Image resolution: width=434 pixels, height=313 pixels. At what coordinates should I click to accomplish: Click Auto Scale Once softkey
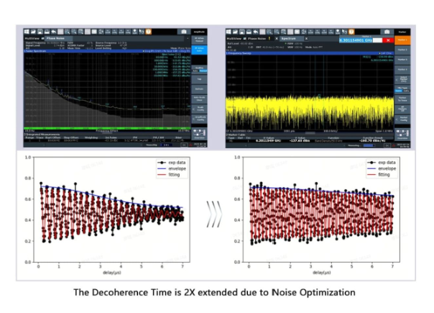point(199,99)
